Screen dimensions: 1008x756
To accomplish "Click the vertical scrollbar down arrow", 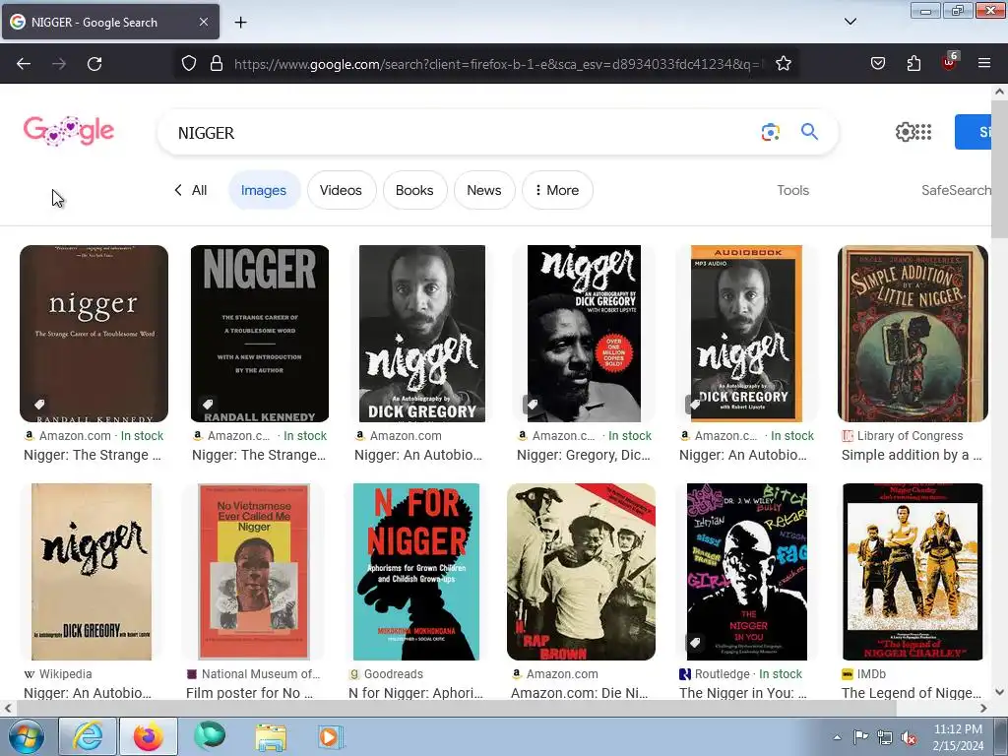I will [x=1000, y=692].
